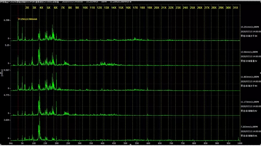Click the 2X harmonic marker label
261x146 pixels.
click(x=27, y=7)
